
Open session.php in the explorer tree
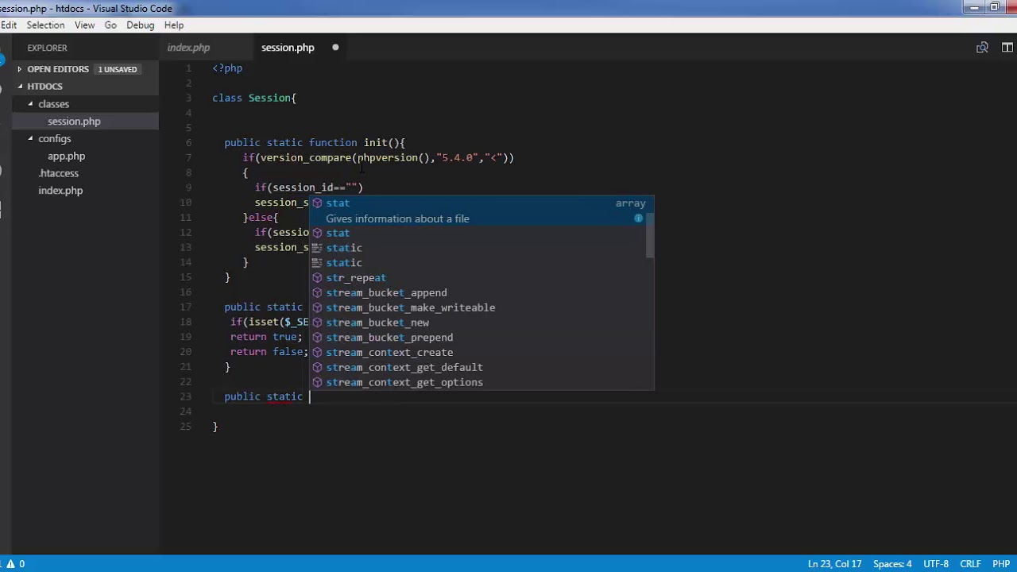[x=74, y=122]
